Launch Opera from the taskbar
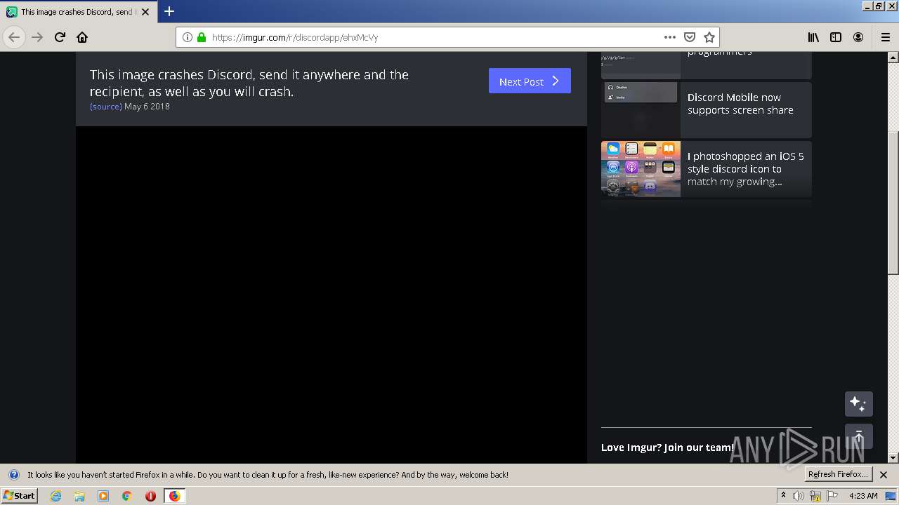The height and width of the screenshot is (505, 899). 150,496
